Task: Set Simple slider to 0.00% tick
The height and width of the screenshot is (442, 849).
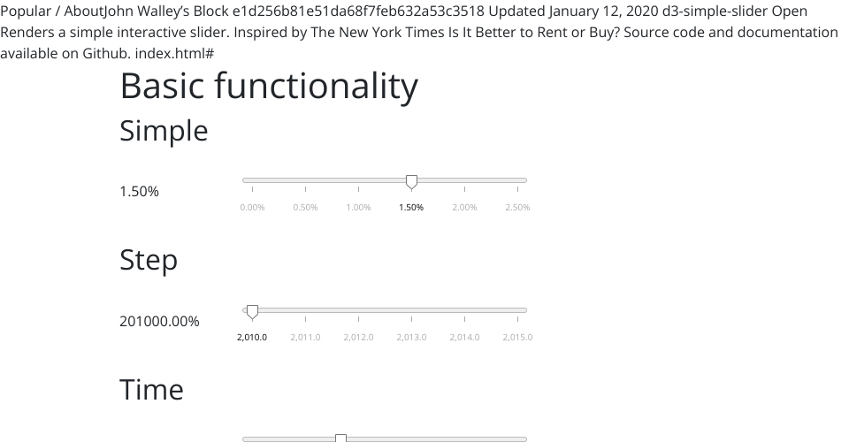Action: click(x=252, y=180)
